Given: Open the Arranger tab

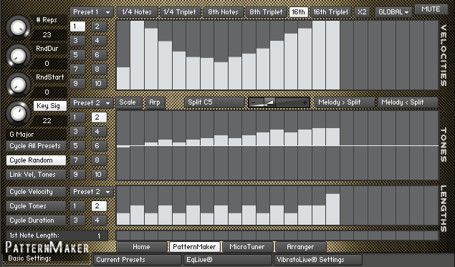Looking at the screenshot, I should 300,247.
